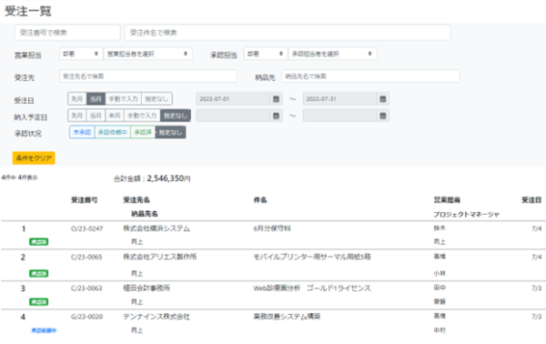Image resolution: width=546 pixels, height=344 pixels.
Task: Filter 承認状況 by 未承認
Action: [x=82, y=132]
